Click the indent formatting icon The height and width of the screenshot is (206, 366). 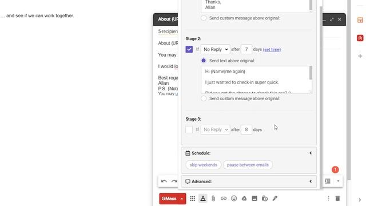point(328,181)
